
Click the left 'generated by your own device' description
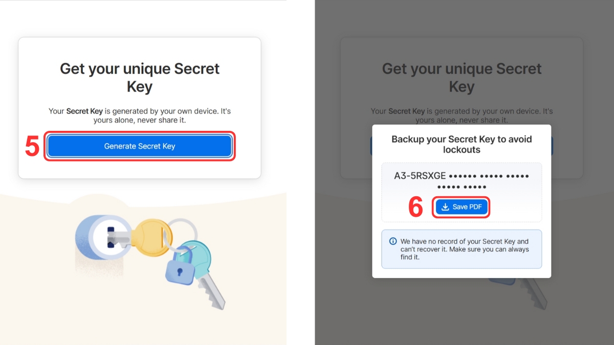(x=140, y=116)
